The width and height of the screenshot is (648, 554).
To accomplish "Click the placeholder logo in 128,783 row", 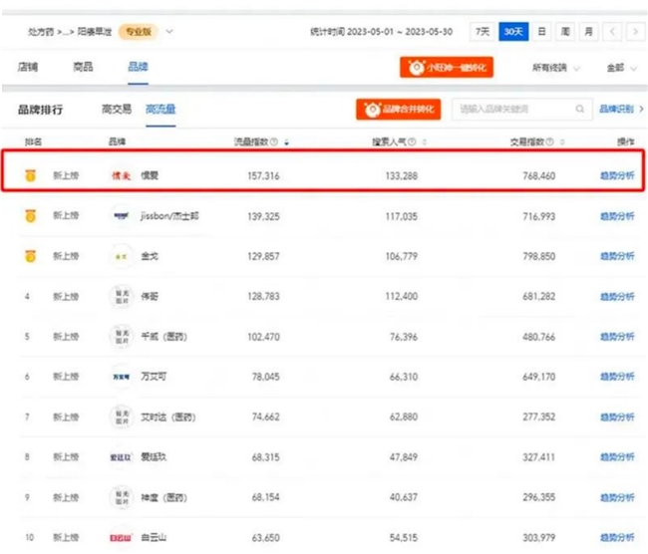I will tap(121, 296).
